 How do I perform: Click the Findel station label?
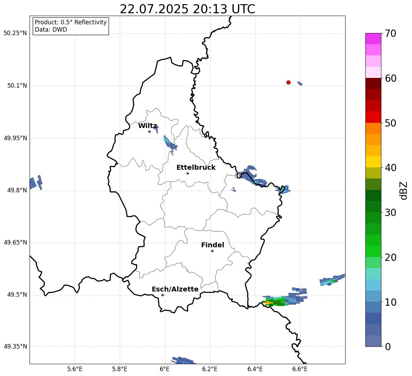click(213, 245)
